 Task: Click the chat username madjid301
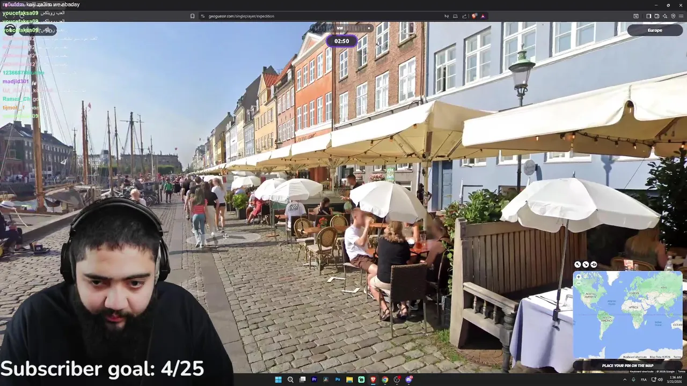[x=16, y=81]
